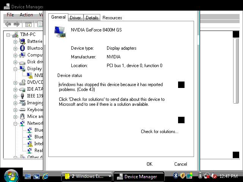243x182 pixels.
Task: Click the battery tray icon
Action: pyautogui.click(x=200, y=176)
